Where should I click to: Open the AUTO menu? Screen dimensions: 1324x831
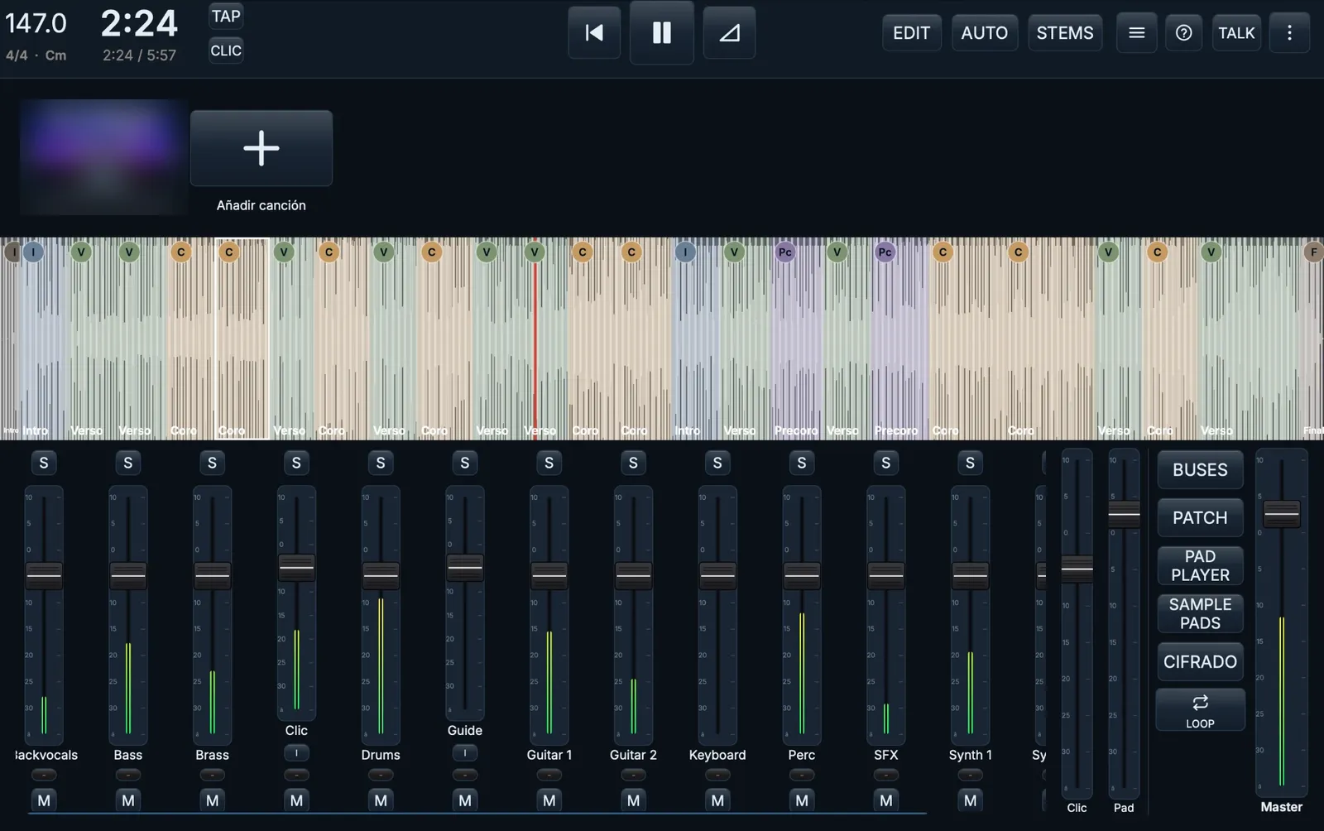click(984, 33)
